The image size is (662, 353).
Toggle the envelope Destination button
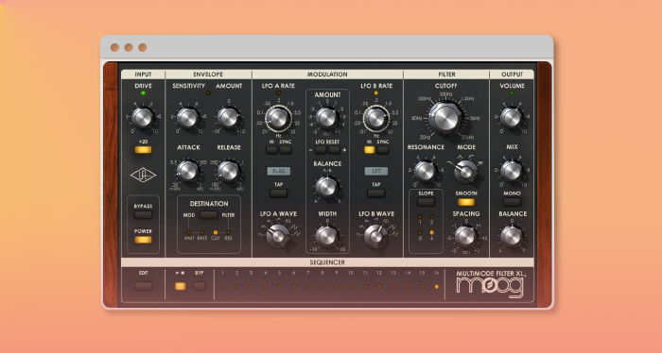[x=209, y=215]
